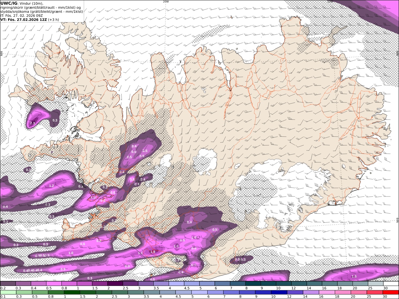Image resolution: width=399 pixels, height=299 pixels.
Task: Pick the top legend row swatch between 0.2 and 0.3
Action: pyautogui.click(x=8, y=284)
